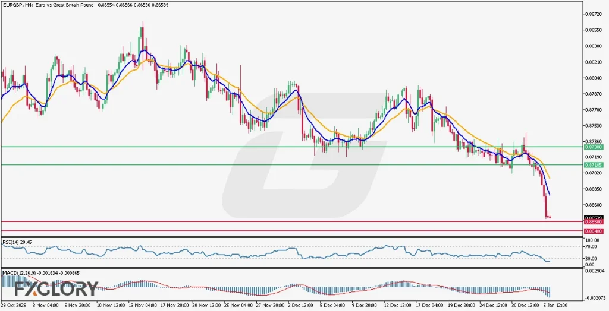
Task: Click the 3 Nov 04:00 time label
Action: click(45, 305)
